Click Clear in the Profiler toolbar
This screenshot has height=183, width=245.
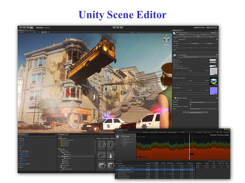click(x=183, y=132)
